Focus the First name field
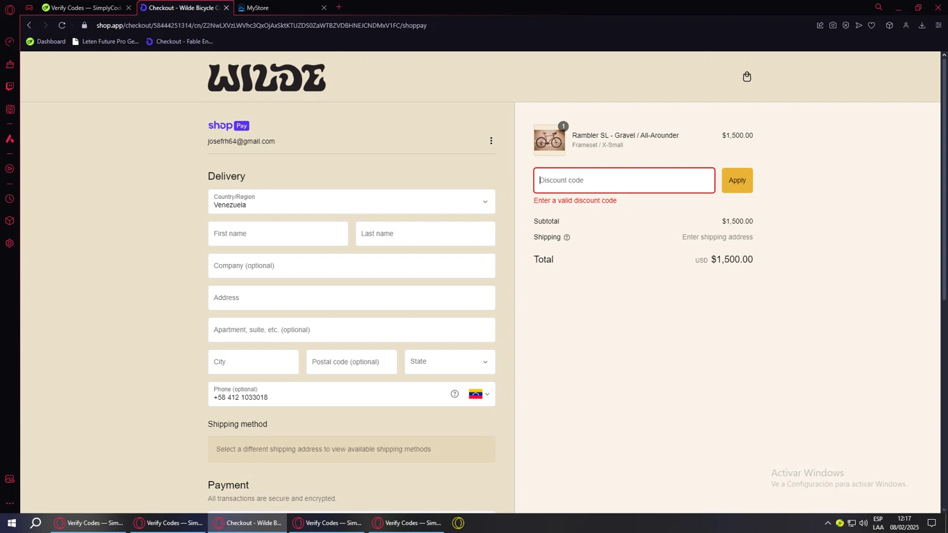This screenshot has width=948, height=533. (277, 234)
